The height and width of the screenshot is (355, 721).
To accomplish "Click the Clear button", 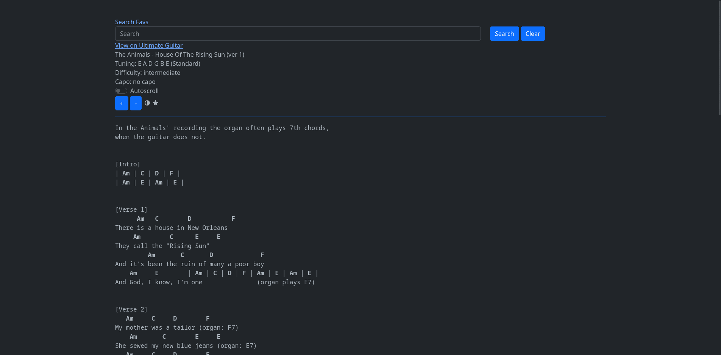I will (x=533, y=34).
